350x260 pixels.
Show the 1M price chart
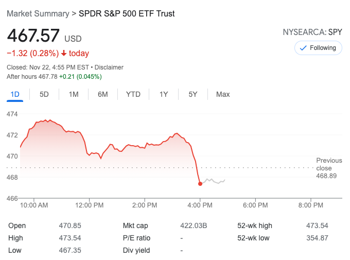pos(74,94)
